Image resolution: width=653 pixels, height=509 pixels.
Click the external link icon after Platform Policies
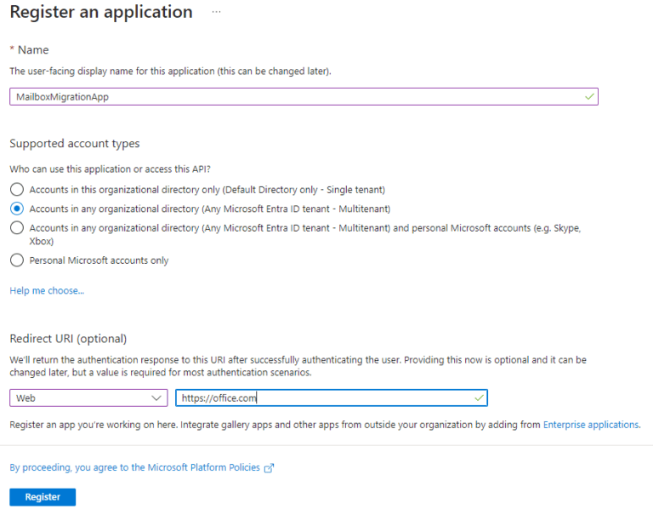[269, 468]
